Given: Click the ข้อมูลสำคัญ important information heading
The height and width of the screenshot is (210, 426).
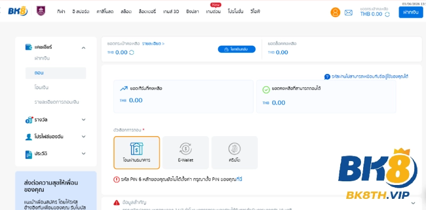Looking at the screenshot, I should pos(135,203).
